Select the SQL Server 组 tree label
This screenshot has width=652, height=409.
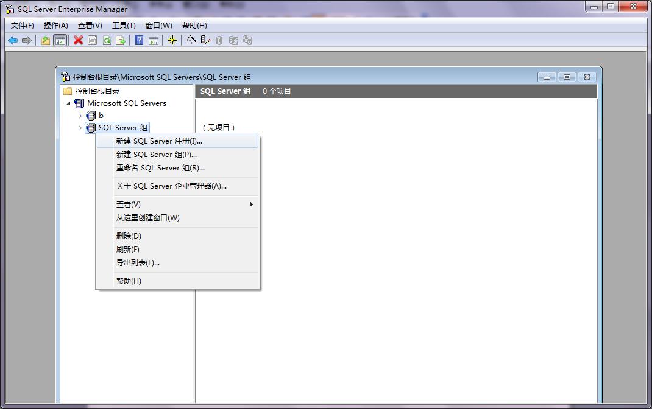coord(122,128)
